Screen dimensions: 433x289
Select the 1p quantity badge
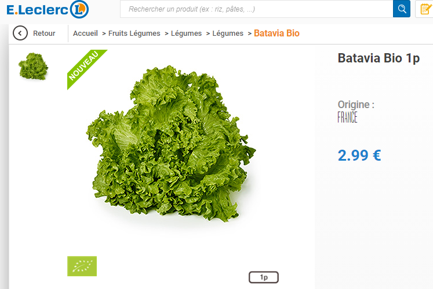(x=264, y=277)
